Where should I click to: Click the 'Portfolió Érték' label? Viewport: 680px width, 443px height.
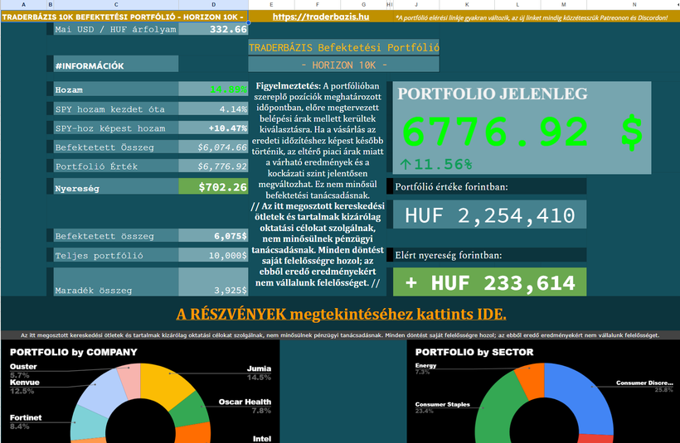click(x=116, y=166)
